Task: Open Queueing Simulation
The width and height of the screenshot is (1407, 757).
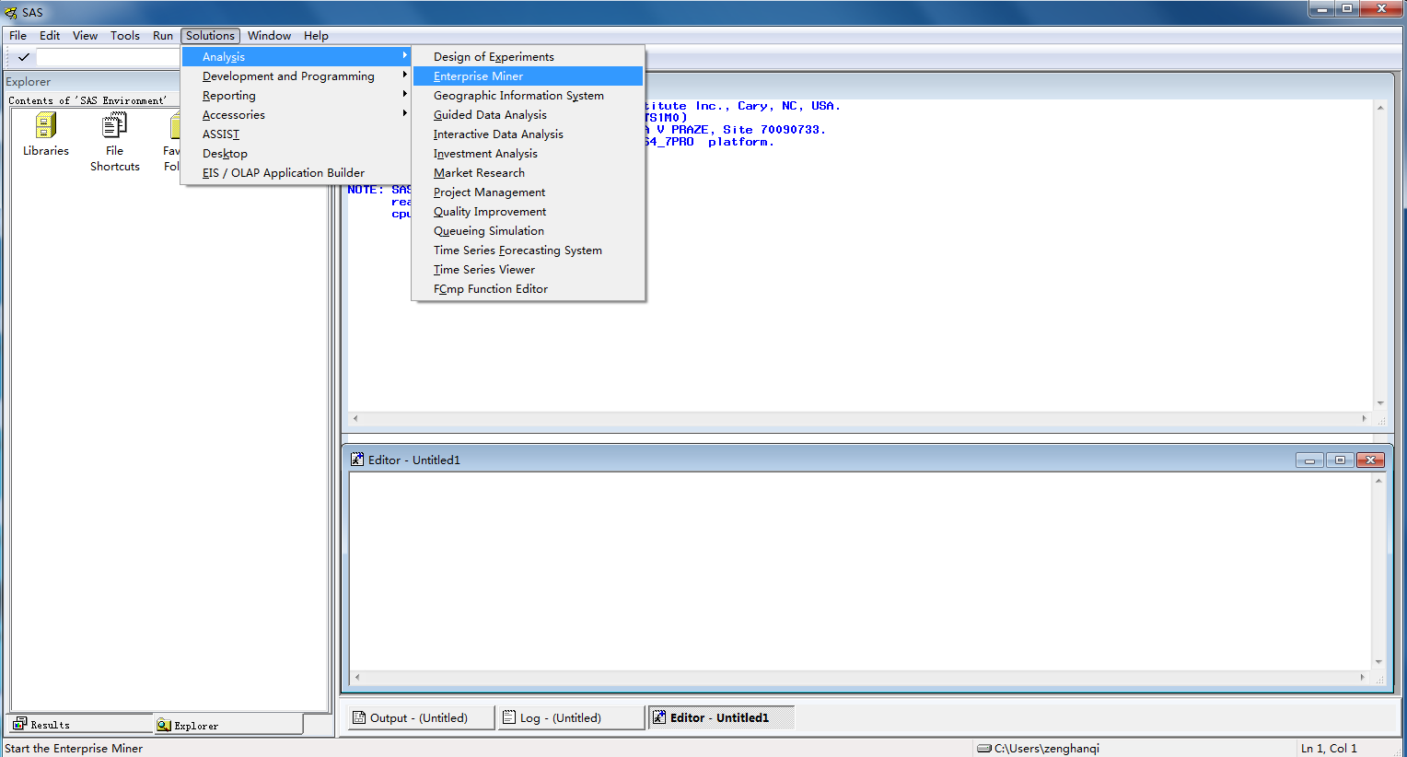Action: (529, 231)
